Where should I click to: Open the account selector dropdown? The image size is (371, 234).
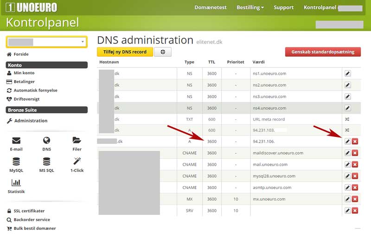click(x=47, y=42)
